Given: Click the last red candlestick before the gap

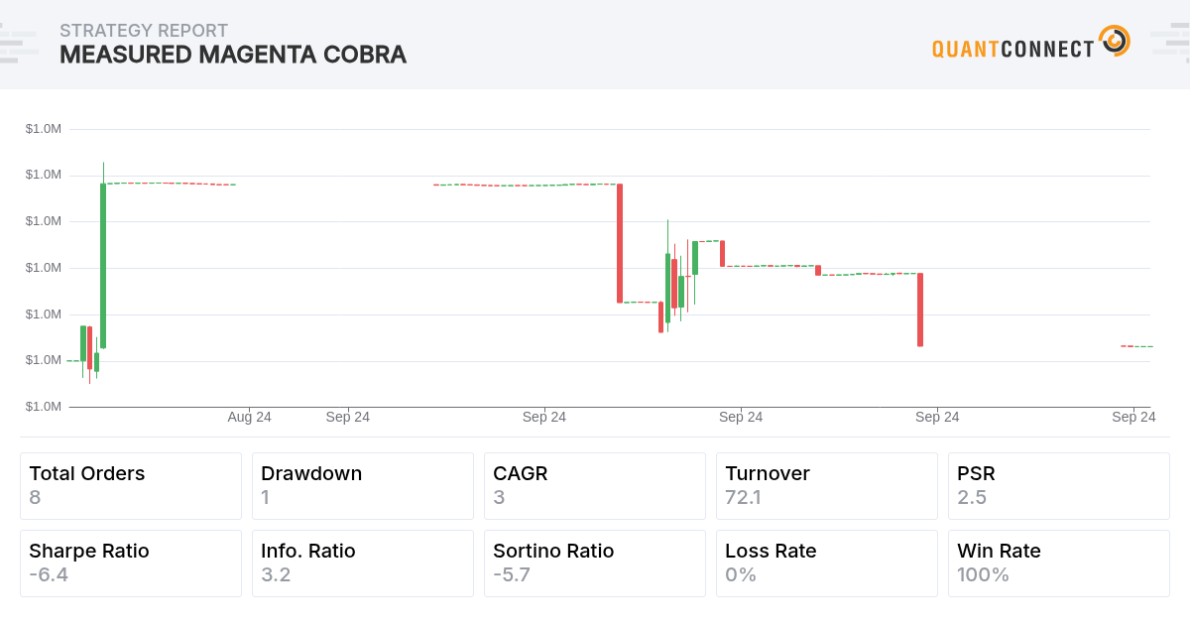Looking at the screenshot, I should pyautogui.click(x=920, y=310).
